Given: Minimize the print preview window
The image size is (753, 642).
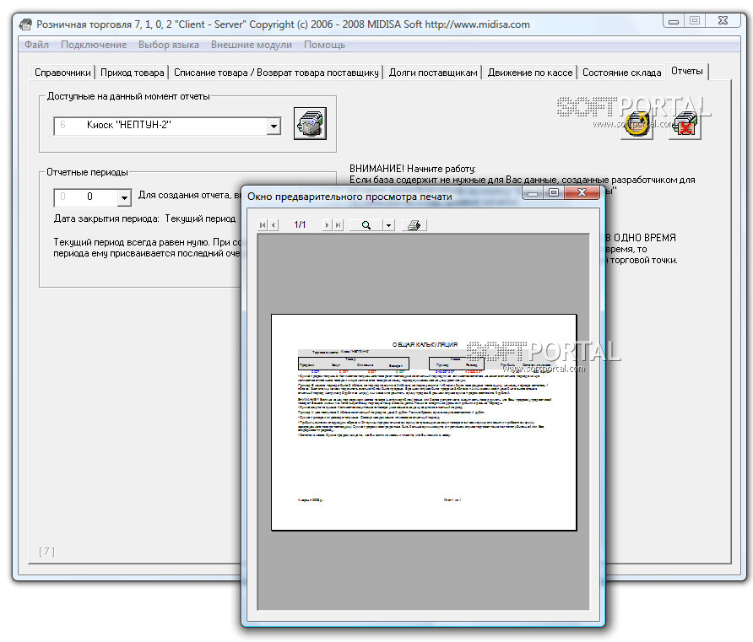Looking at the screenshot, I should (x=533, y=193).
